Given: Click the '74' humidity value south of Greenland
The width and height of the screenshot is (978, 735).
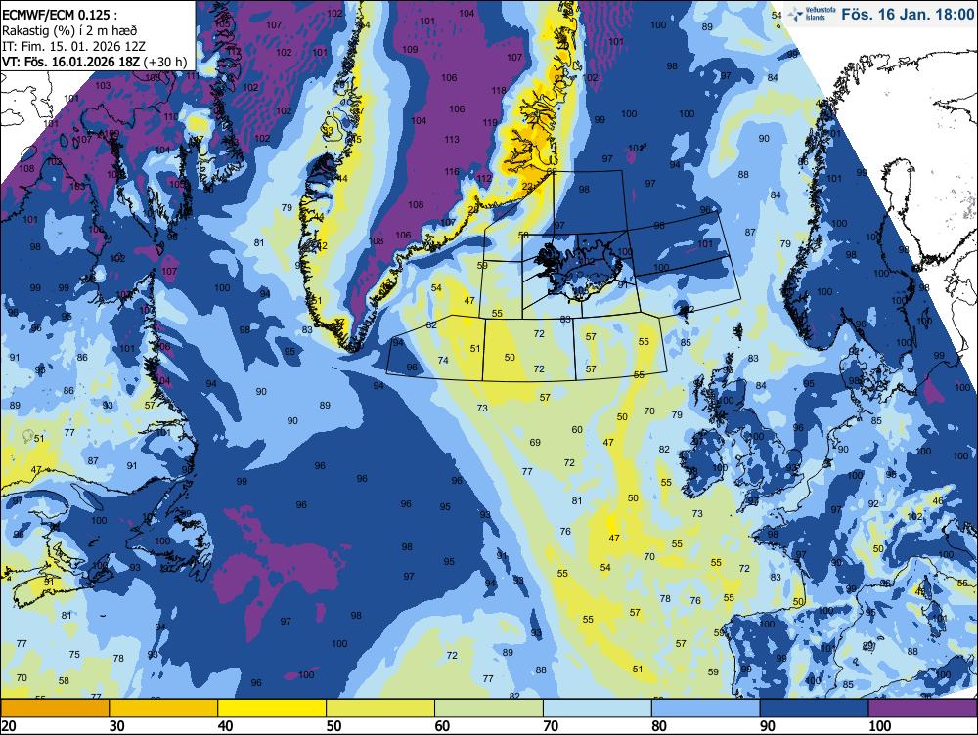Looking at the screenshot, I should (443, 361).
